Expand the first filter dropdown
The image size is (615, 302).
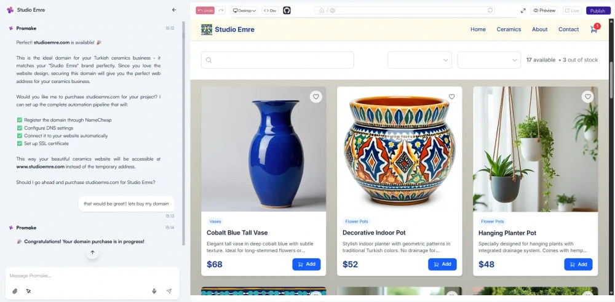point(420,60)
